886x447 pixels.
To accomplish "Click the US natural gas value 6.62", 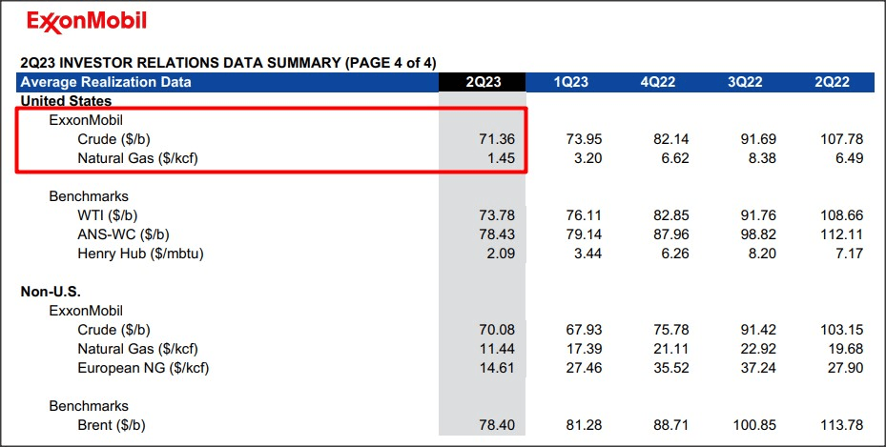I will 675,158.
